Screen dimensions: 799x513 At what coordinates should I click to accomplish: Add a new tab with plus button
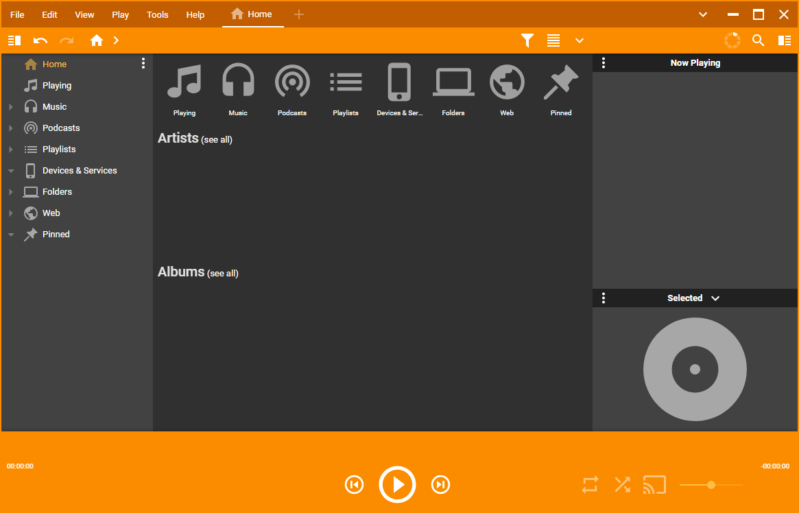(x=298, y=14)
